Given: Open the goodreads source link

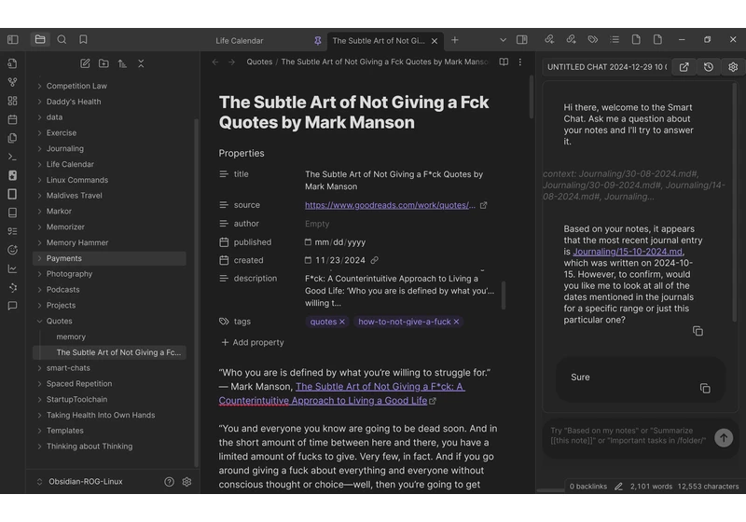Looking at the screenshot, I should coord(390,205).
